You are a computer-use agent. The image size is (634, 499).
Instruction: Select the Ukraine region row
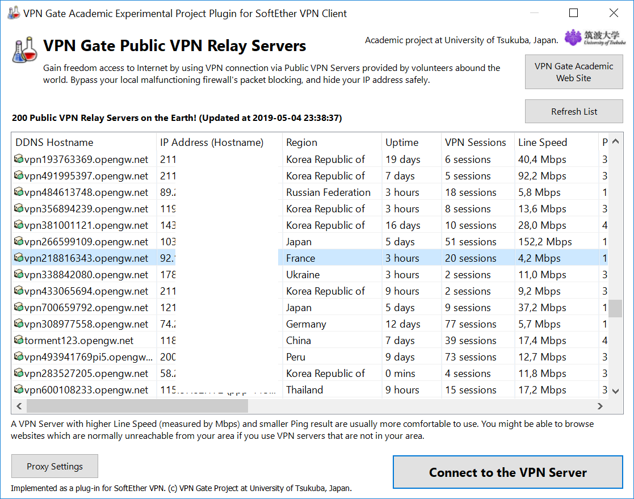tap(309, 275)
